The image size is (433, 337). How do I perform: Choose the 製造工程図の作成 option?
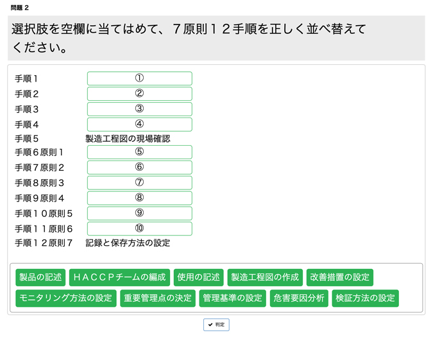265,277
